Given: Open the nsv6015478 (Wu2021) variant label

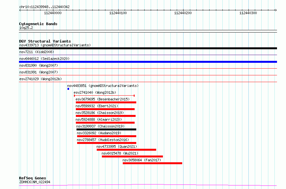Looking at the screenshot, I should (x=120, y=153).
